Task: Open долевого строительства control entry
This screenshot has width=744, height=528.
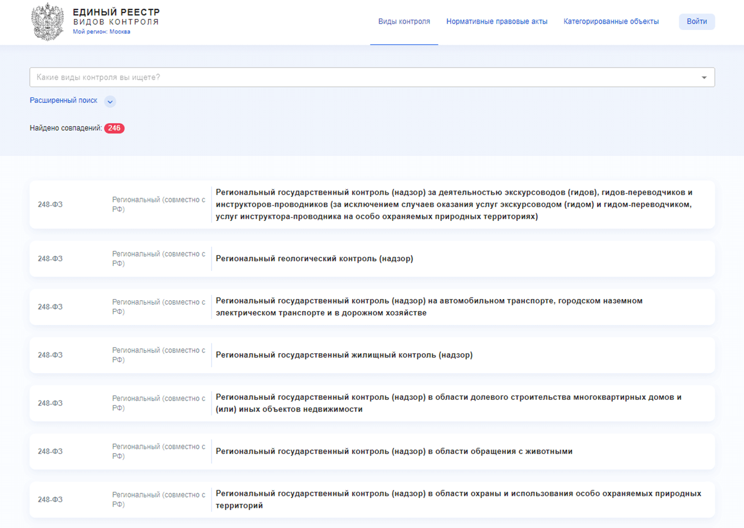Action: [448, 403]
